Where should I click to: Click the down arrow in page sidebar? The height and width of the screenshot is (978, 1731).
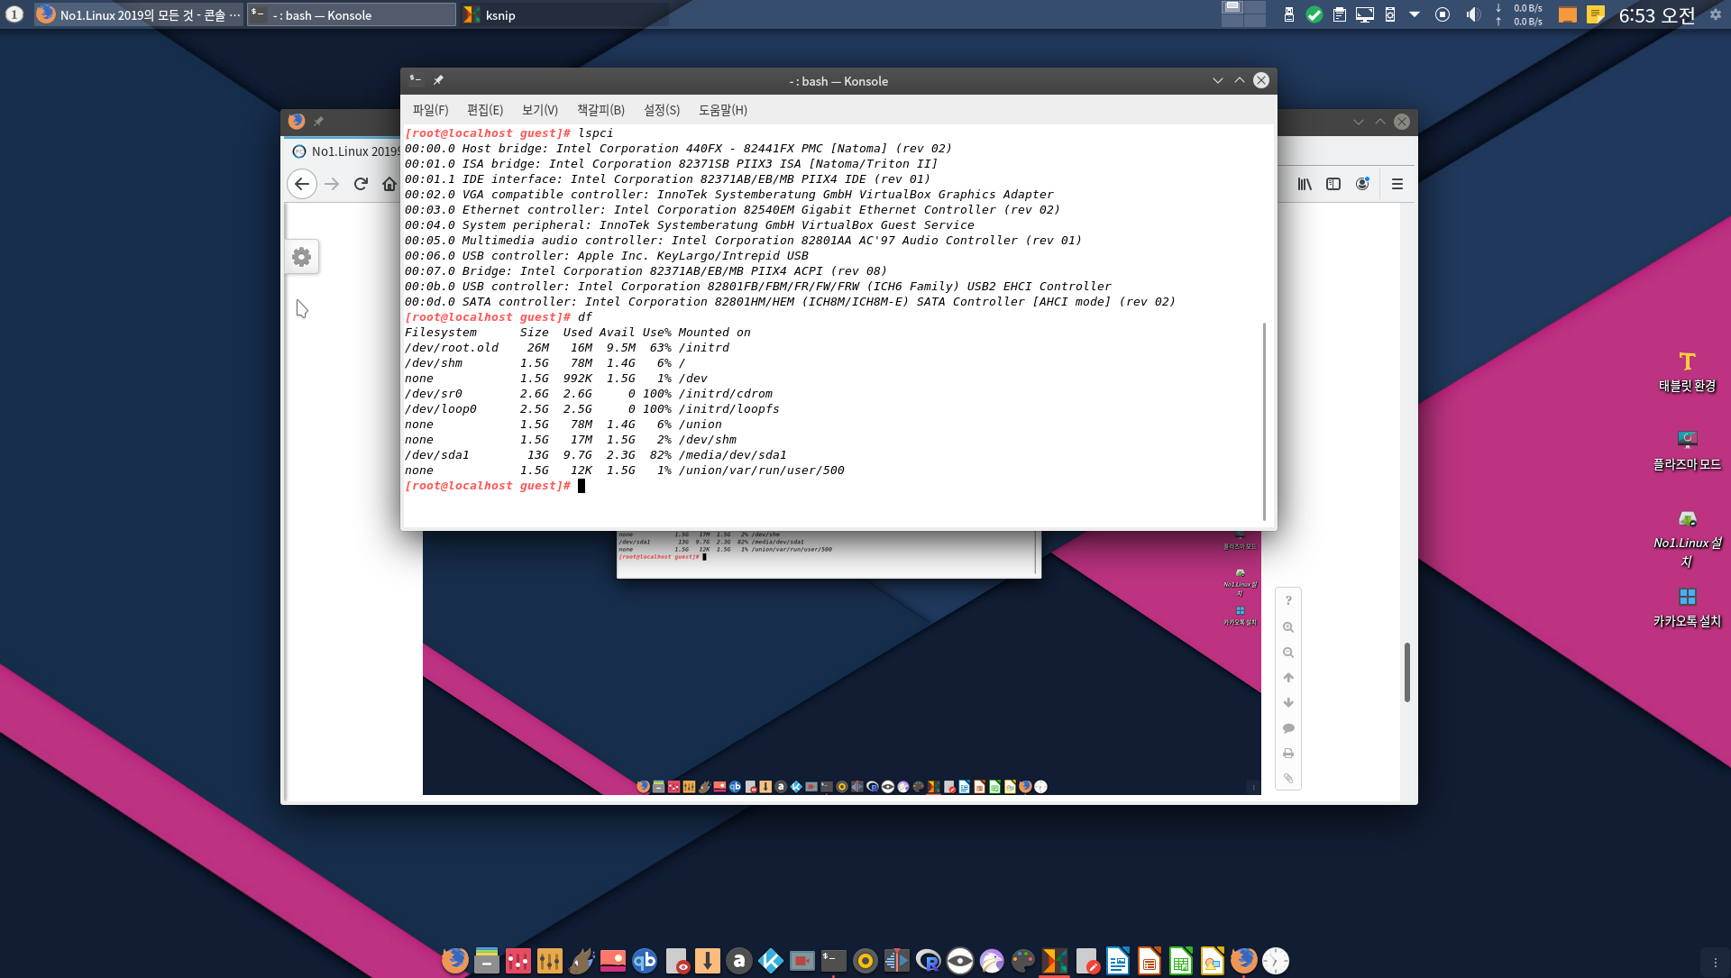click(x=1288, y=702)
